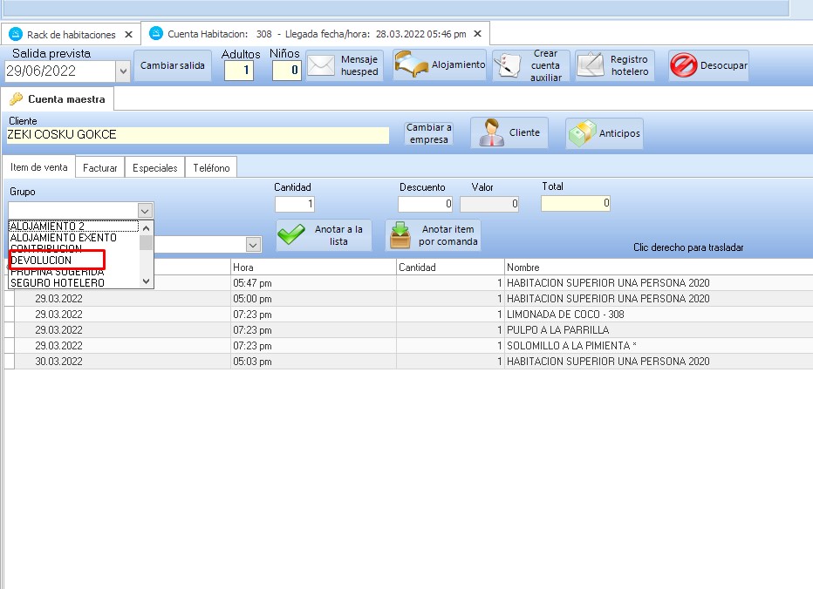Open the Mensaje huesped envelope button

(345, 66)
